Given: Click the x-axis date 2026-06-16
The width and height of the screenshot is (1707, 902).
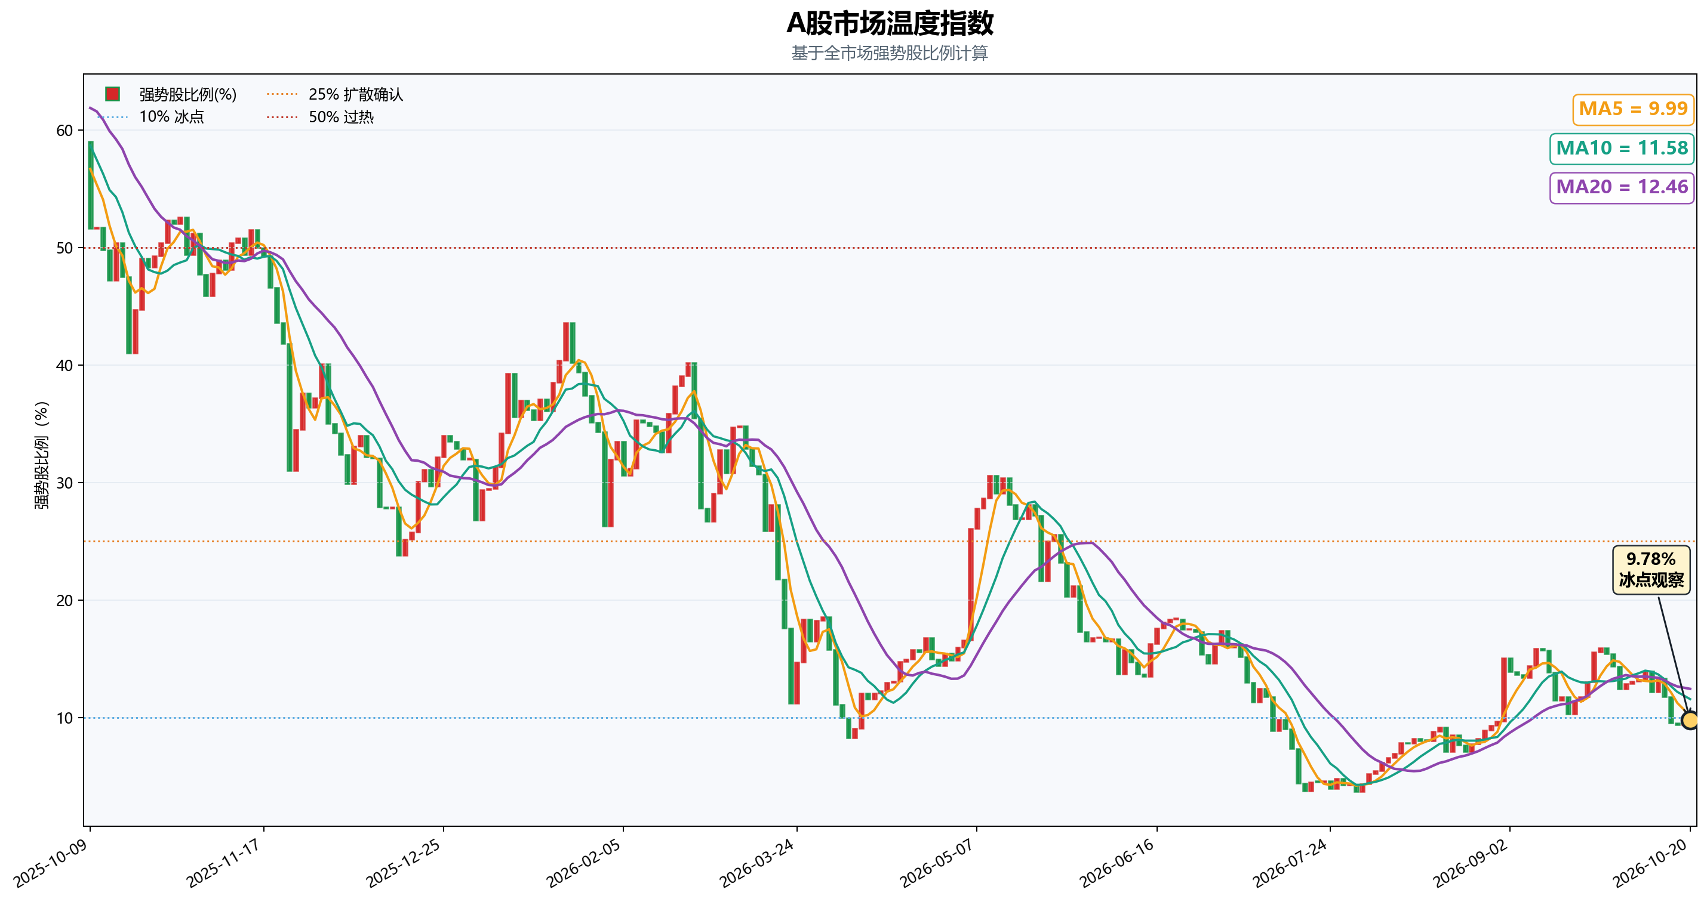Looking at the screenshot, I should pos(1117,864).
